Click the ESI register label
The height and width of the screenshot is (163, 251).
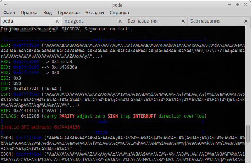[x=4, y=78]
